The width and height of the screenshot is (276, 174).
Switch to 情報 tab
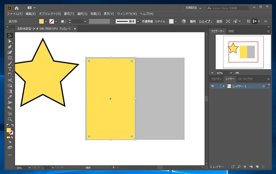click(x=231, y=31)
